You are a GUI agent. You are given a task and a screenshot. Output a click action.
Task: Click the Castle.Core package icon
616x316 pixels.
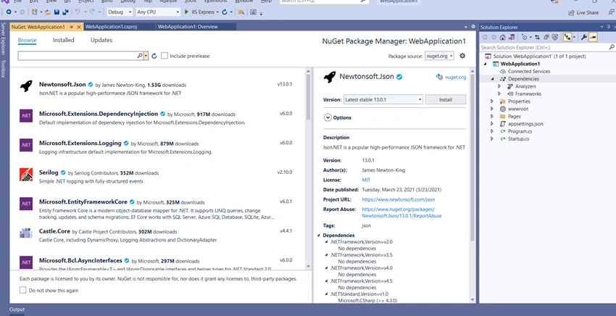point(26,233)
